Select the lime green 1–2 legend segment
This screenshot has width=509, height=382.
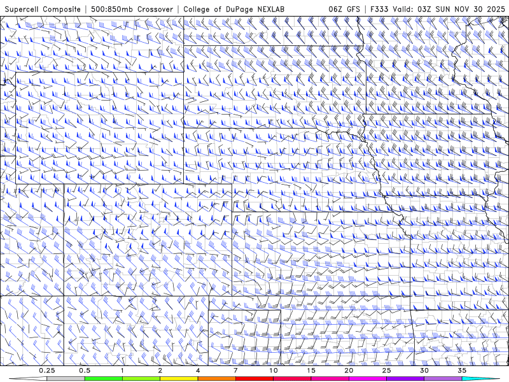pos(141,379)
